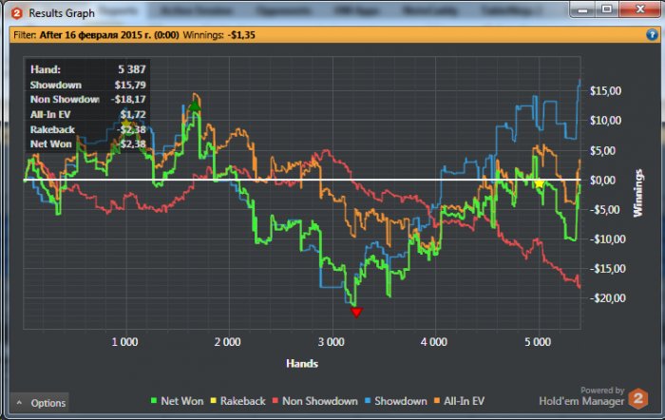Screen dimensions: 665x420
Task: Click the Results Graph window title
Action: pos(62,13)
